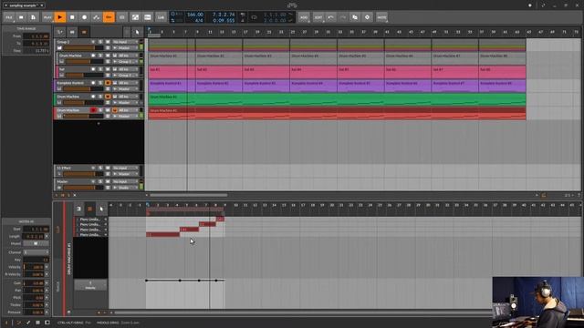Click the tempo value 166.00
Viewport: 584px width, 328px height.
[x=195, y=15]
